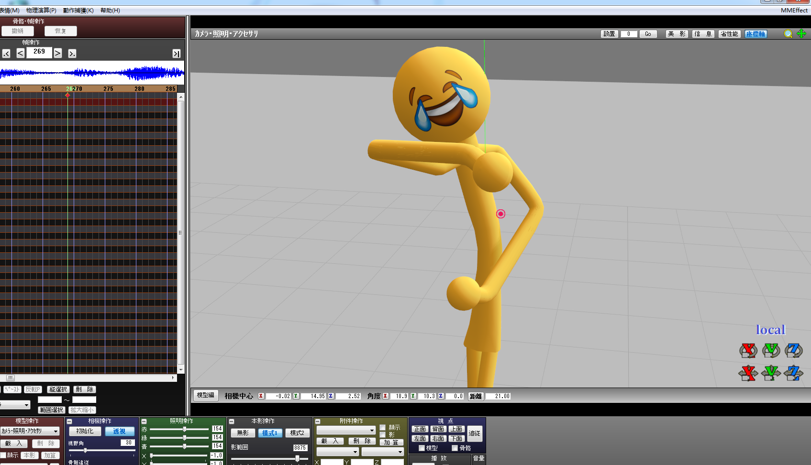Click the red X local axis icon
The height and width of the screenshot is (465, 811).
click(x=748, y=350)
